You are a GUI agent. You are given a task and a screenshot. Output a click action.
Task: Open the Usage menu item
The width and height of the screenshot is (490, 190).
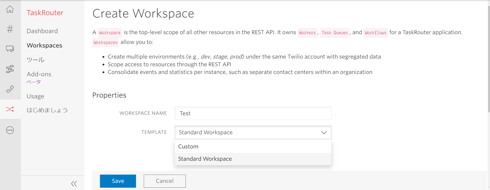pos(36,96)
